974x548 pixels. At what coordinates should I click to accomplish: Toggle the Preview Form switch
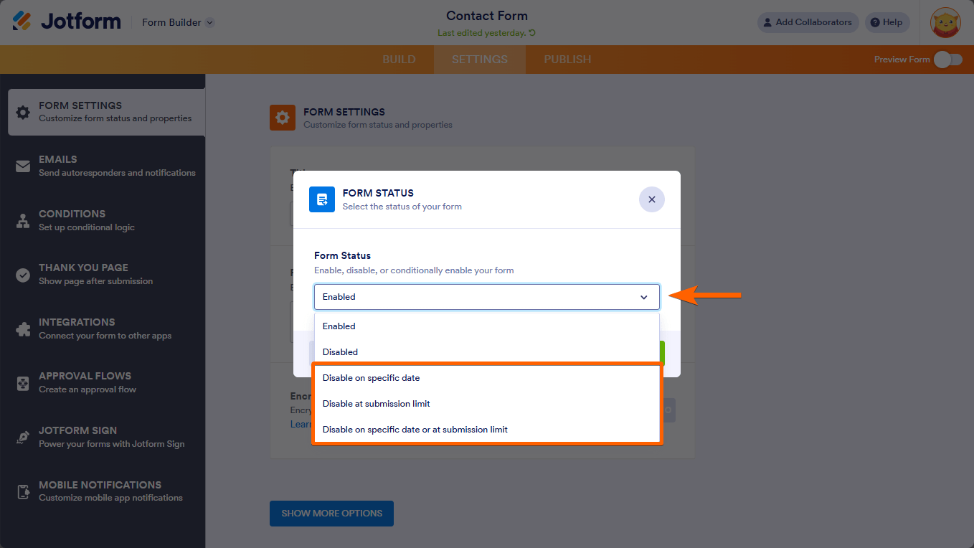947,60
